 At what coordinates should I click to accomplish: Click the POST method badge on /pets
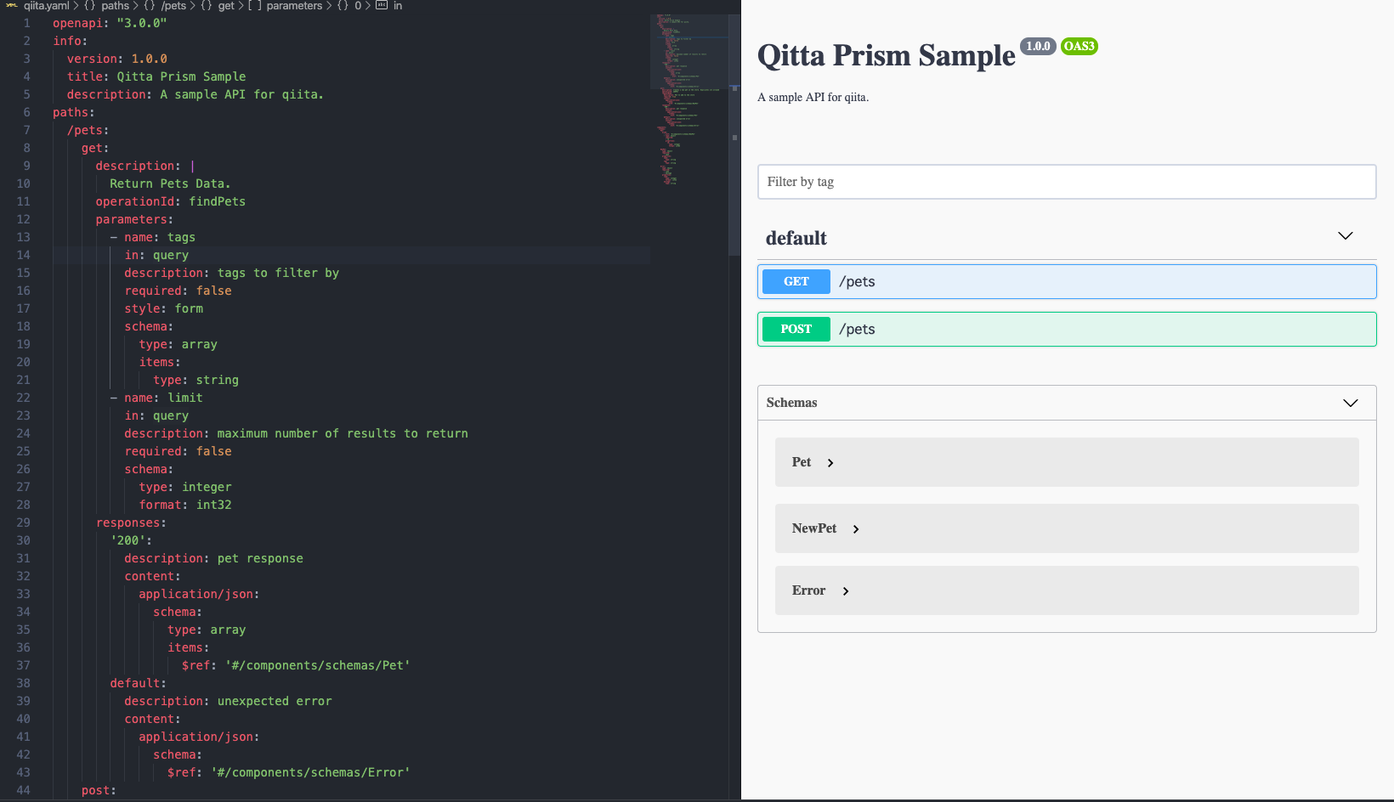(796, 329)
